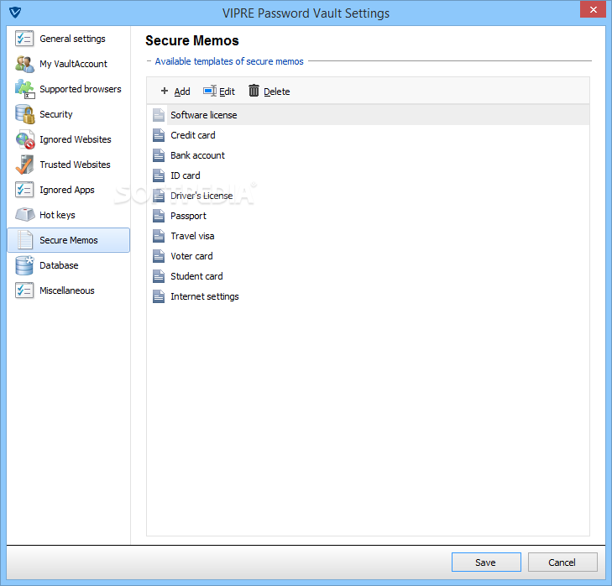The image size is (612, 586).
Task: Click the trash can icon beside Delete
Action: pos(254,91)
